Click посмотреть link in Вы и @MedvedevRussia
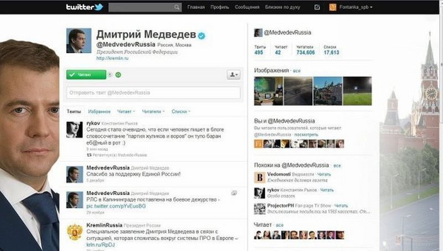Image resolution: width=443 pixels, height=251 pixels. tap(306, 135)
